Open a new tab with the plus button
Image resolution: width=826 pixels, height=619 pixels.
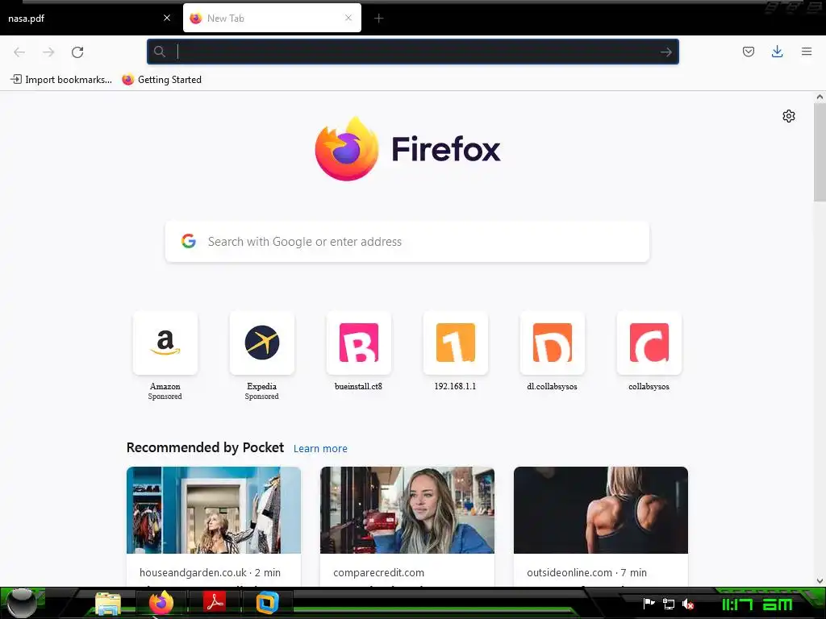379,19
